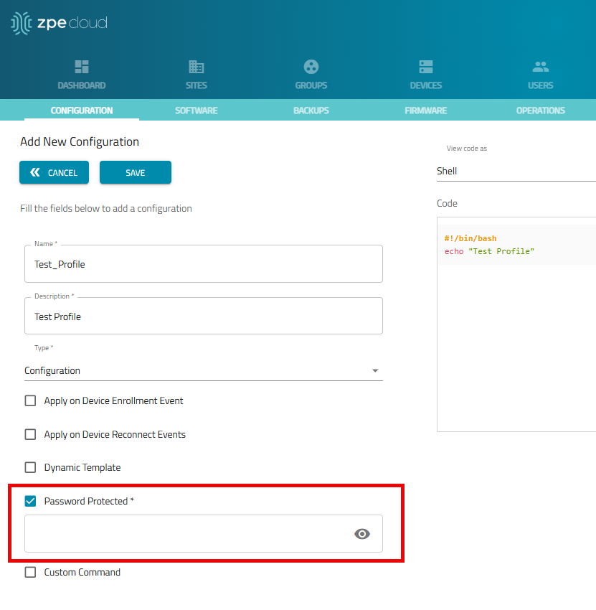Open the Devices server icon
Image resolution: width=596 pixels, height=610 pixels.
click(426, 67)
